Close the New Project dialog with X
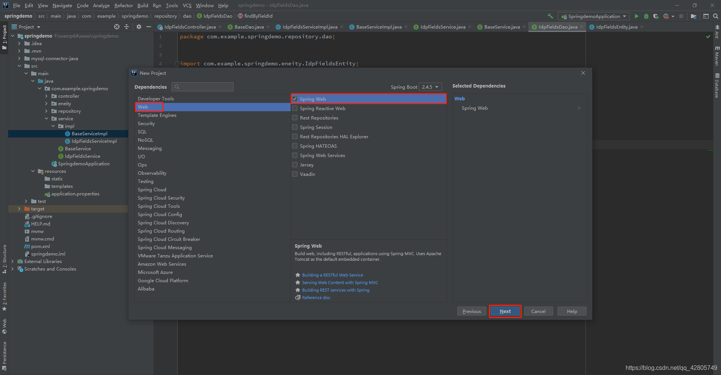This screenshot has width=721, height=375. (x=583, y=73)
